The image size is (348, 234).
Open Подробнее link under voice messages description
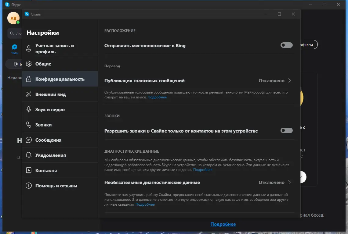click(x=157, y=97)
